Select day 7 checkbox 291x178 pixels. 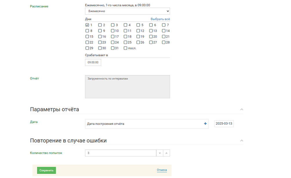point(164,25)
